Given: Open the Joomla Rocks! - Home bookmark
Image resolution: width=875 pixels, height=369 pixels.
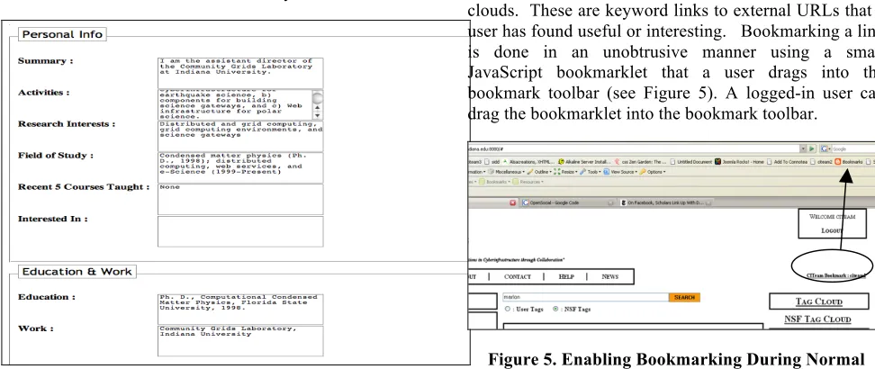Looking at the screenshot, I should coord(739,161).
